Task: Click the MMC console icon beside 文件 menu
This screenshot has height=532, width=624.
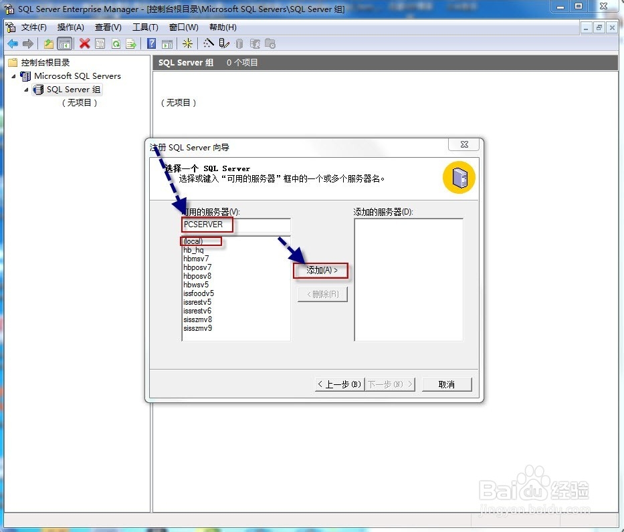Action: click(10, 27)
